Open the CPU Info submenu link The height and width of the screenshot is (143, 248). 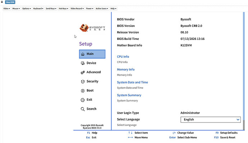pyautogui.click(x=123, y=57)
